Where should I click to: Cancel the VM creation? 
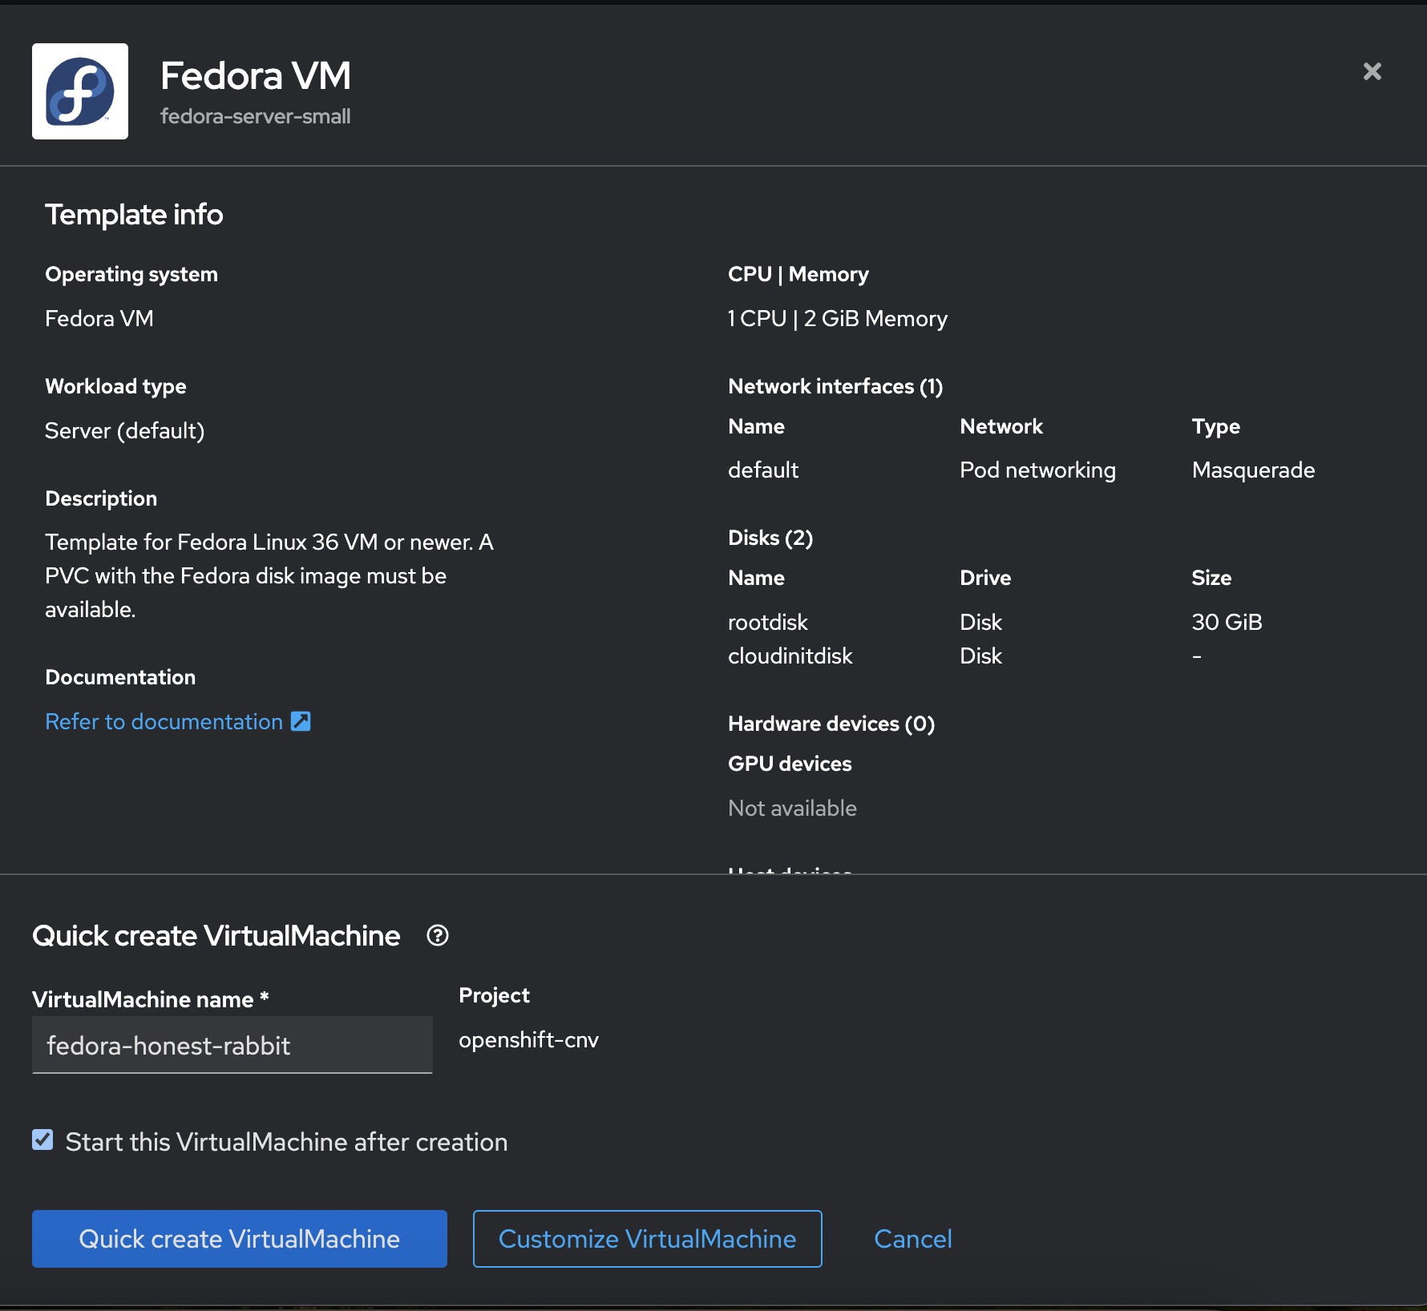point(913,1239)
